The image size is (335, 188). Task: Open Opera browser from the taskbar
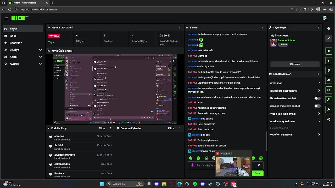pyautogui.click(x=172, y=184)
